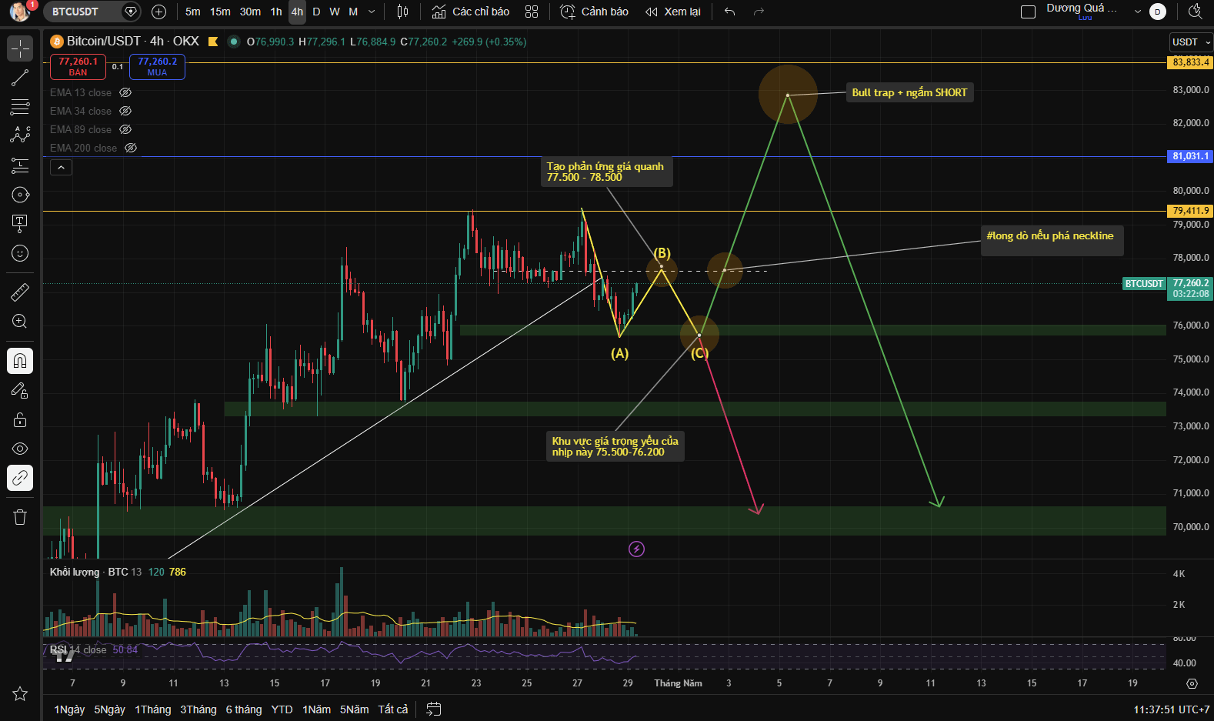This screenshot has height=721, width=1214.
Task: Select the 4h timeframe
Action: coord(297,12)
